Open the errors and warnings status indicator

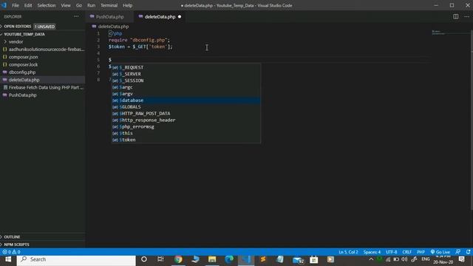tap(12, 252)
